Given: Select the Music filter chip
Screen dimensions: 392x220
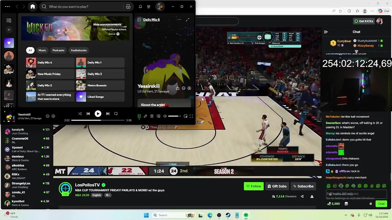Looking at the screenshot, I should (x=42, y=50).
